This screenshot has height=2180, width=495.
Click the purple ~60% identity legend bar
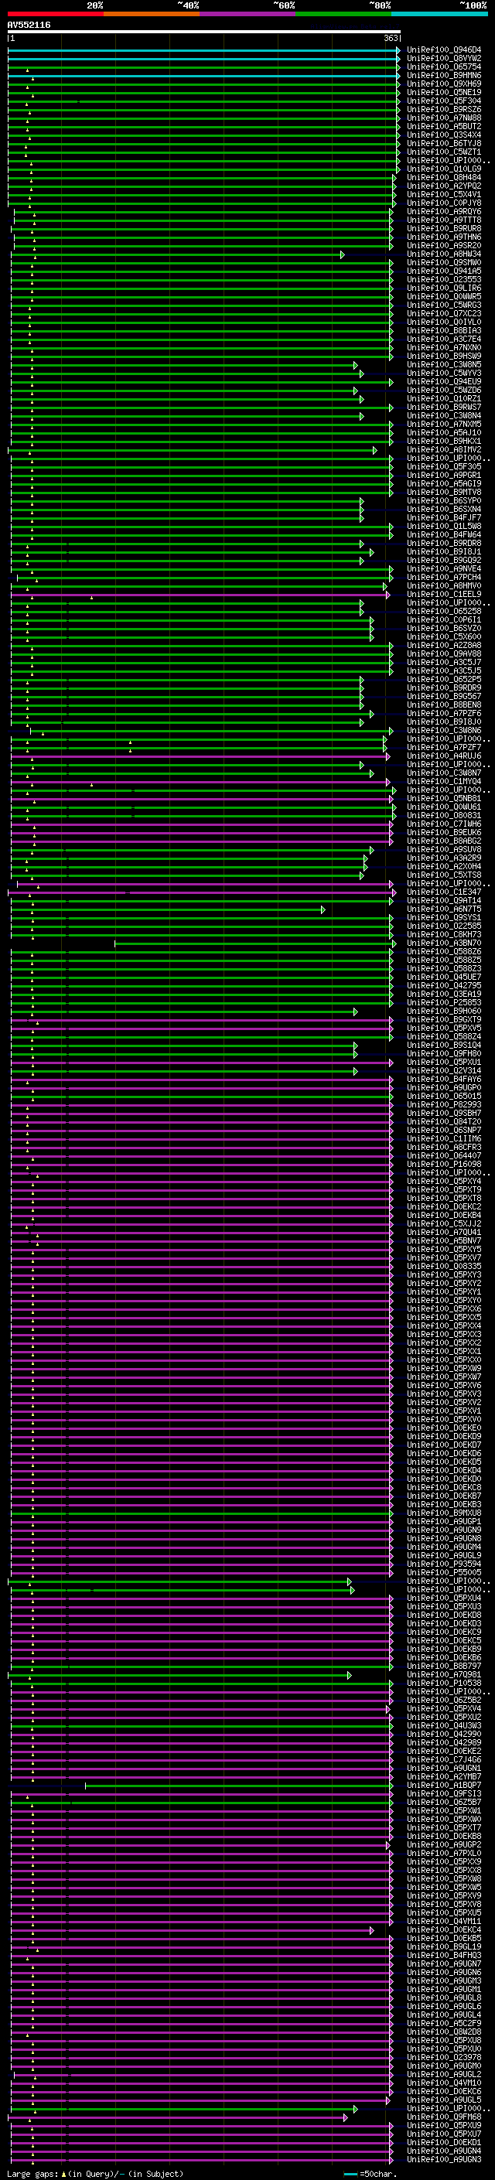[247, 15]
